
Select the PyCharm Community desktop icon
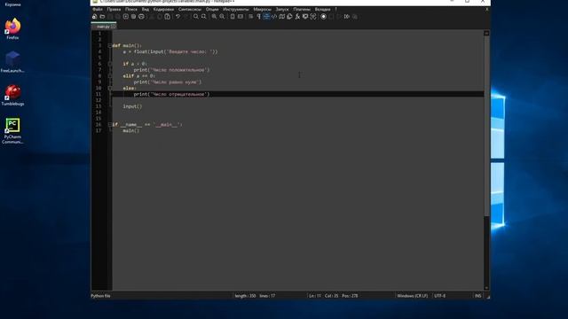12,131
